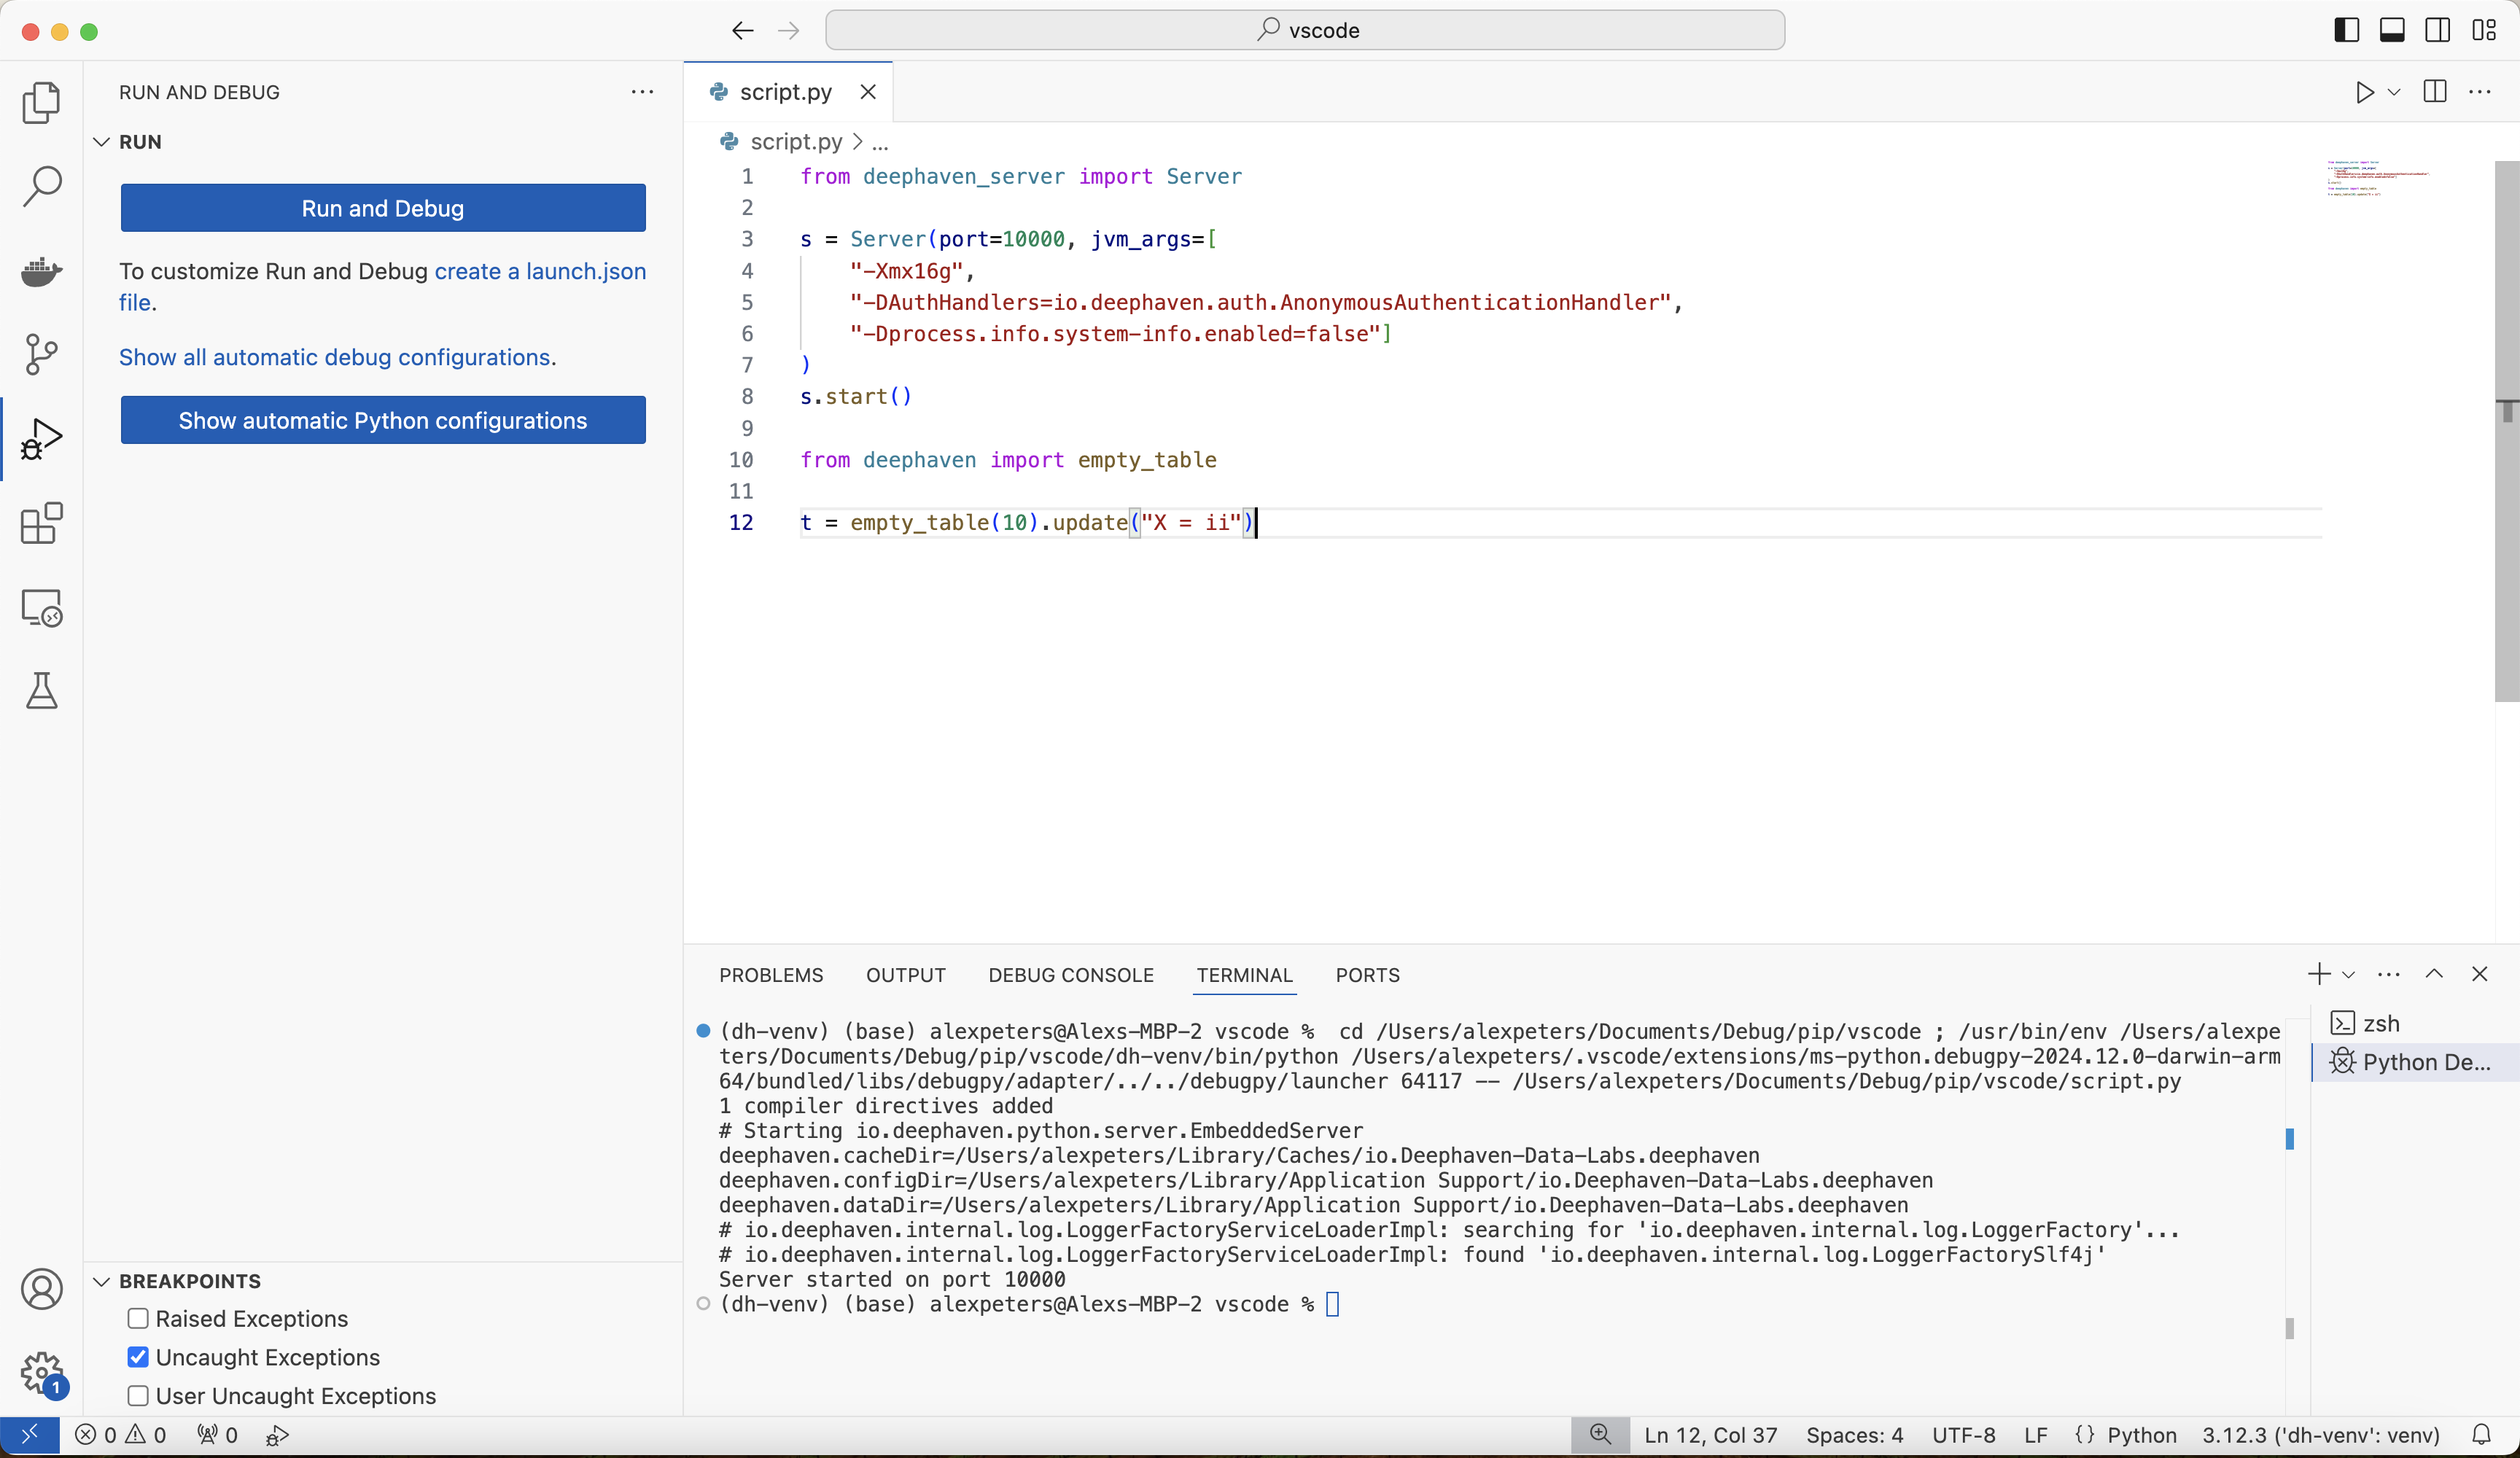Click the Run and Debug button
Image resolution: width=2520 pixels, height=1458 pixels.
coord(382,208)
